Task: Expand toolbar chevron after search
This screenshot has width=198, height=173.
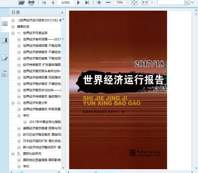Action: click(192, 2)
